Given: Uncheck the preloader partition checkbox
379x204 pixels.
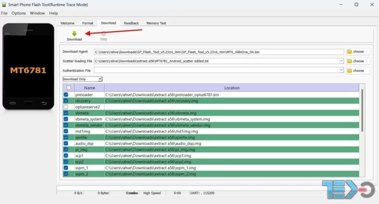Looking at the screenshot, I should (66, 95).
